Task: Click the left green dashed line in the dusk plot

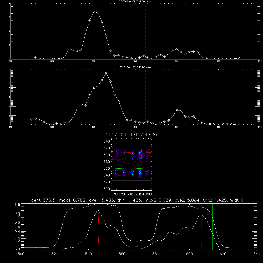Action: pos(84,97)
